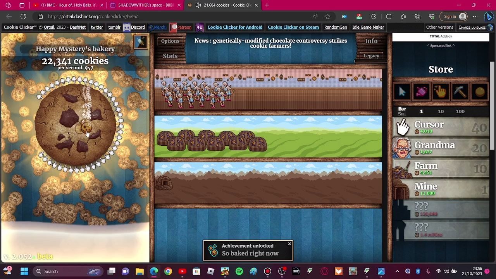Click the taskbar Search box
The width and height of the screenshot is (496, 279).
point(68,271)
